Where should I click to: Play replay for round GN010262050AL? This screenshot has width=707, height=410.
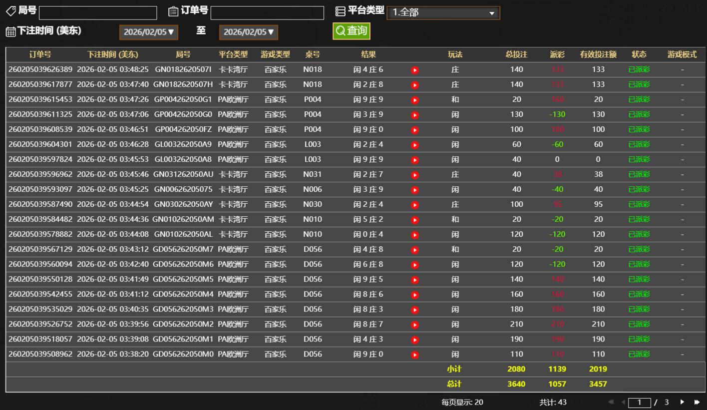click(x=414, y=235)
